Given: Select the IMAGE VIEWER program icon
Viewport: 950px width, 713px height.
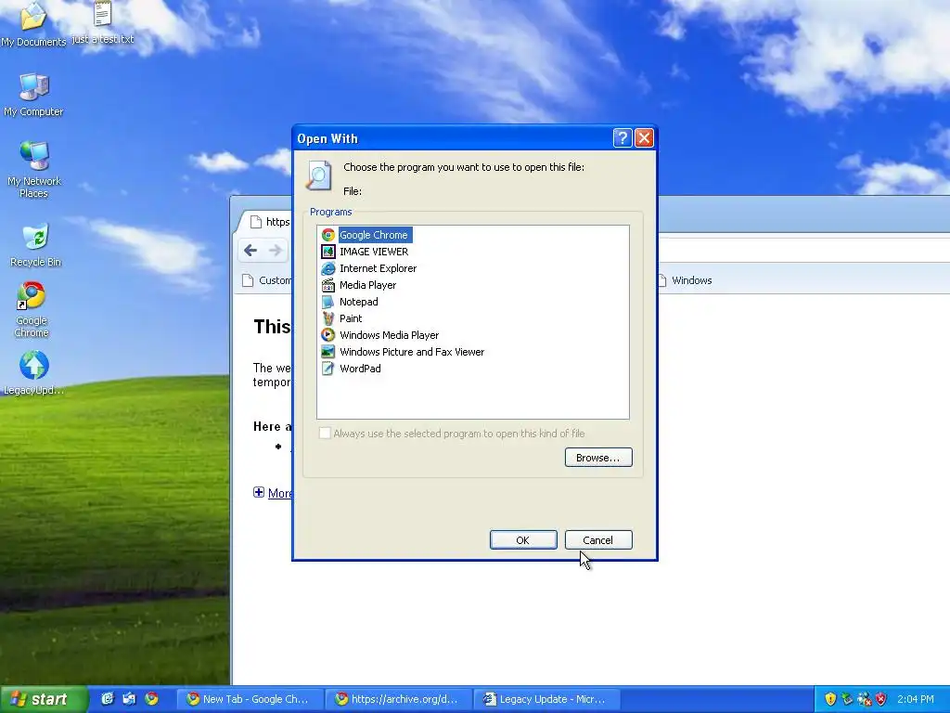Looking at the screenshot, I should 328,252.
